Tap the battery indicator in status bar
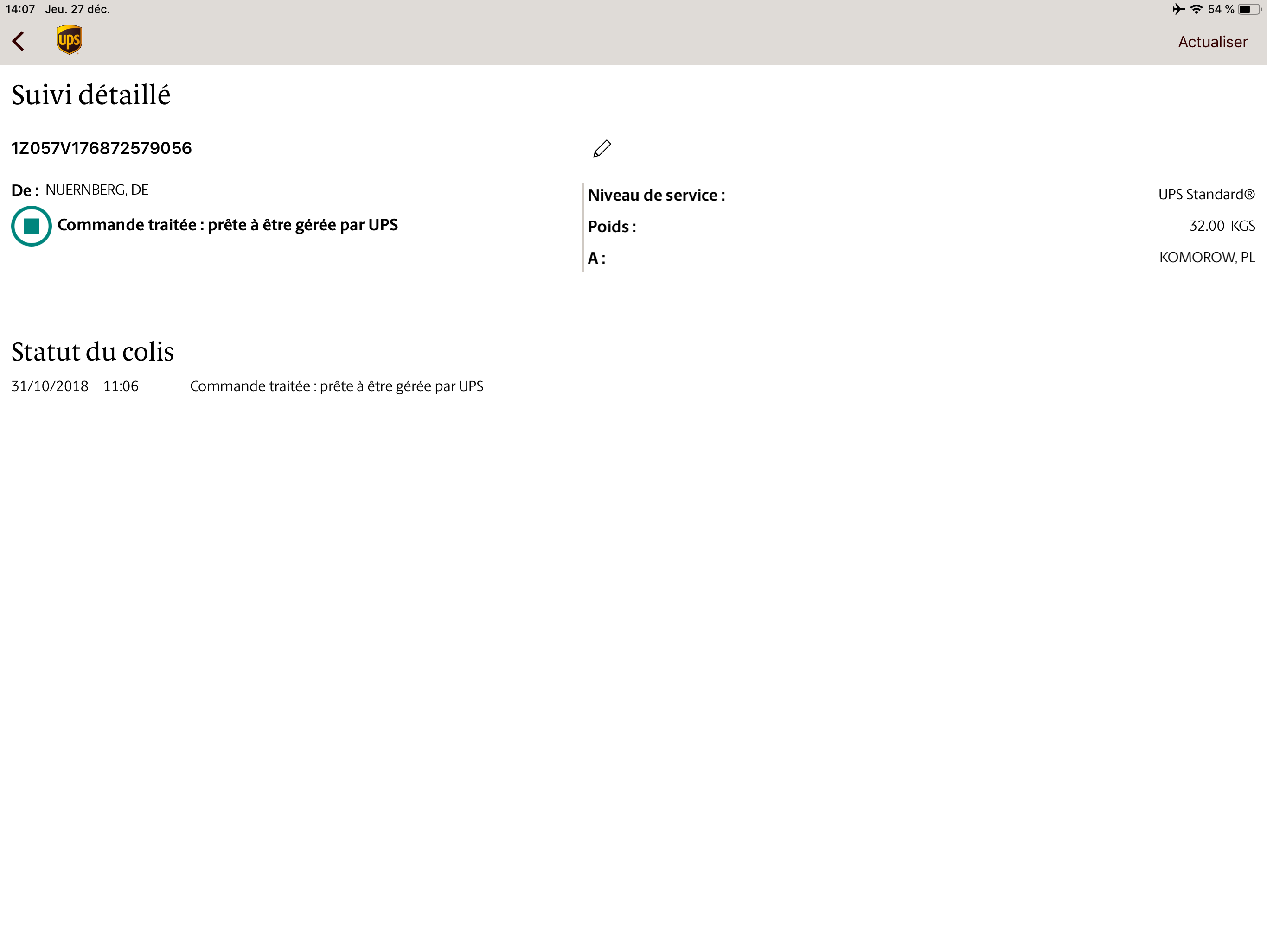The height and width of the screenshot is (949, 1267). [1249, 9]
